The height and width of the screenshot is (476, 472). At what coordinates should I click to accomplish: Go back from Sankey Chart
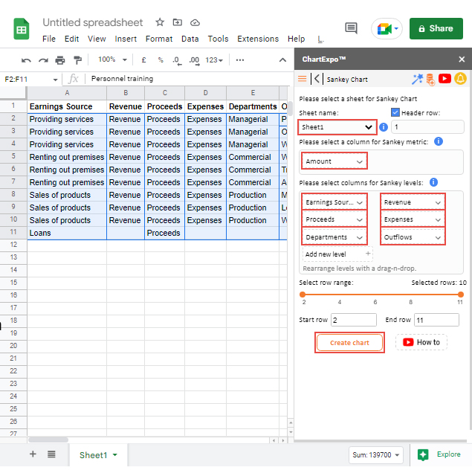(317, 79)
